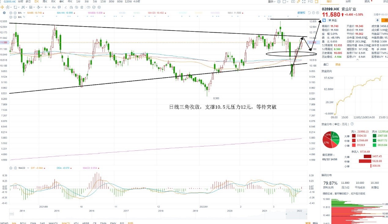Image resolution: width=388 pixels, height=224 pixels.
Task: Set price alert with bell icon
Action: pyautogui.click(x=377, y=20)
